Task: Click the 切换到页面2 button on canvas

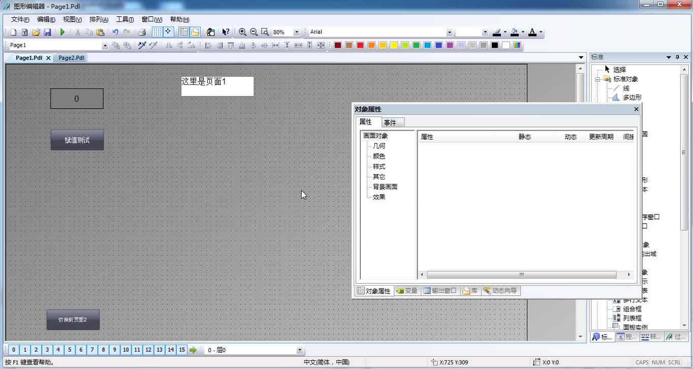Action: (x=73, y=320)
